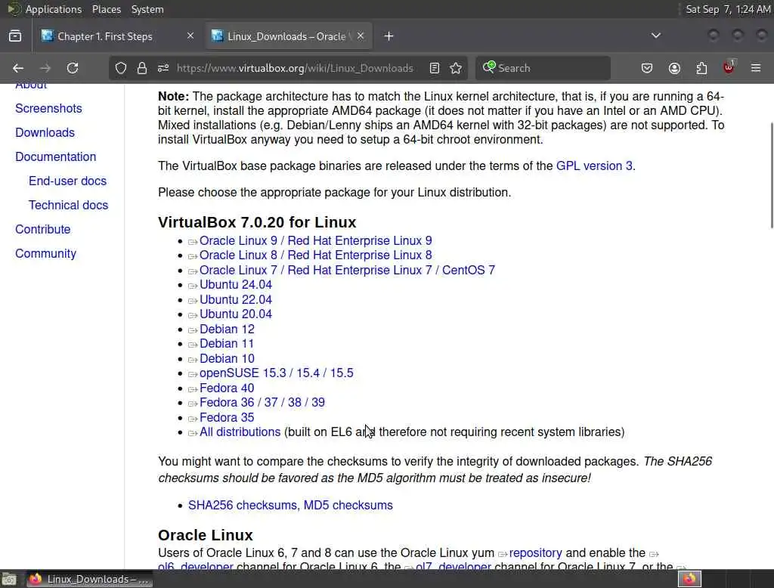Open MD5 checksums link
The image size is (774, 588).
point(348,506)
